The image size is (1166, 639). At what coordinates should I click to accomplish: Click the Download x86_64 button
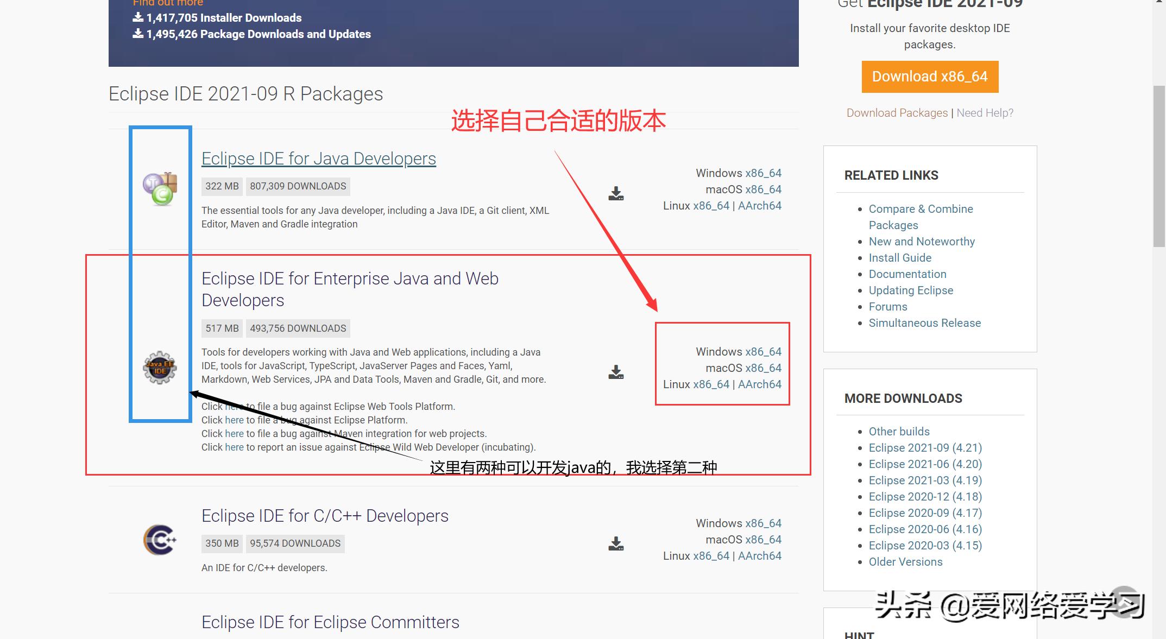[x=929, y=77]
